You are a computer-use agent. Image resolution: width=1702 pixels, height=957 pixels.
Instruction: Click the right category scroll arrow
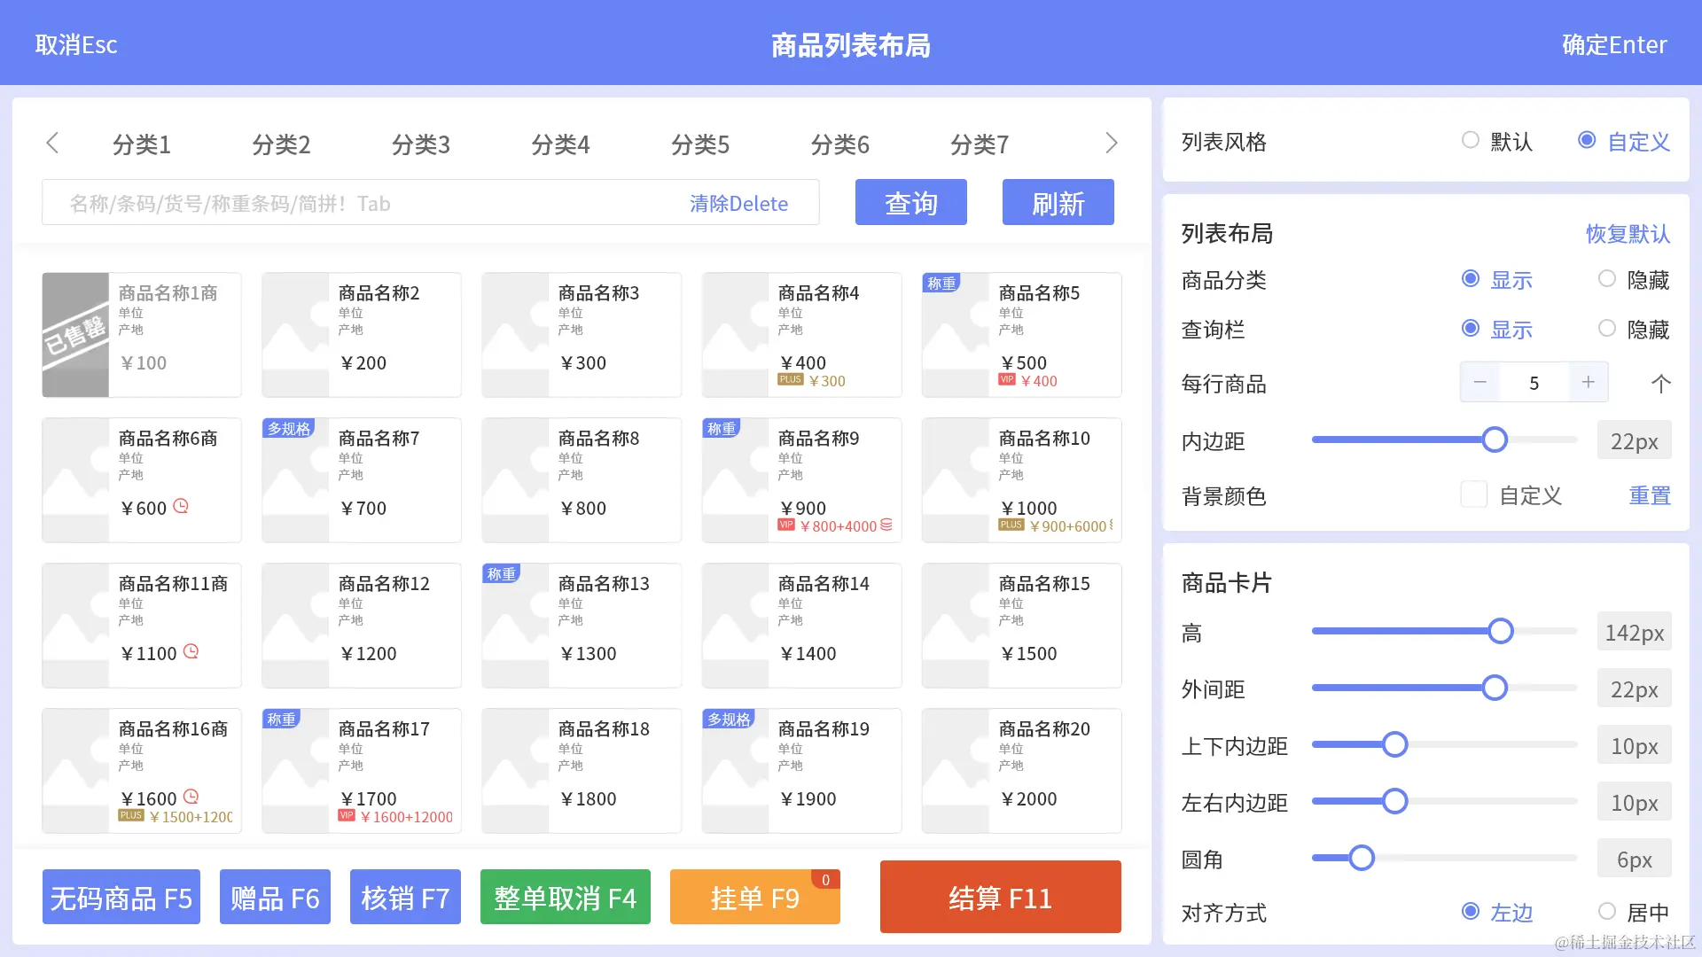tap(1112, 143)
